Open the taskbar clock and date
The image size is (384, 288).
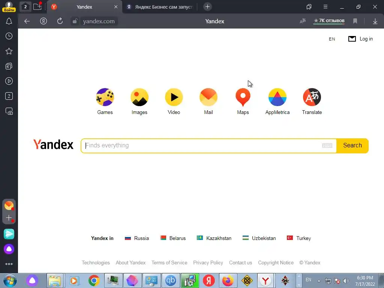coord(365,281)
